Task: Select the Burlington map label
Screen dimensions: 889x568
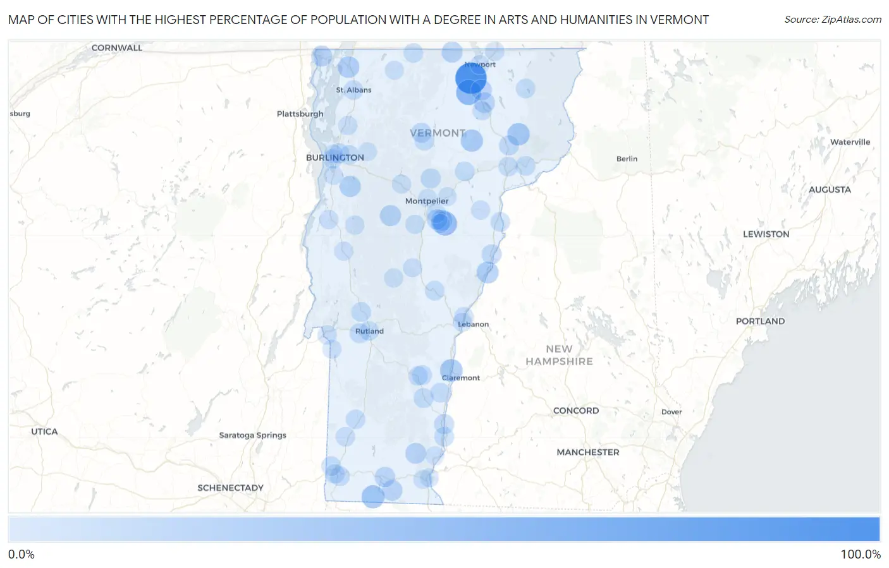Action: pyautogui.click(x=335, y=157)
